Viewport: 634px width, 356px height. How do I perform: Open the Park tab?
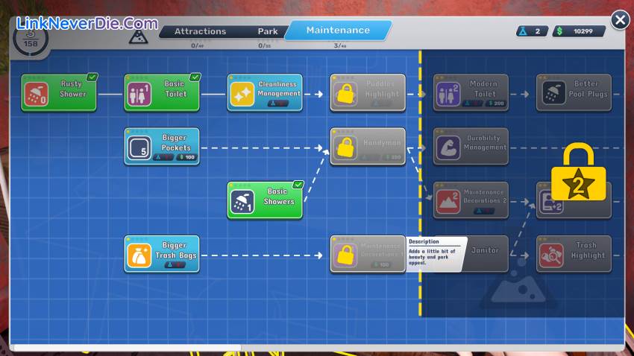268,31
